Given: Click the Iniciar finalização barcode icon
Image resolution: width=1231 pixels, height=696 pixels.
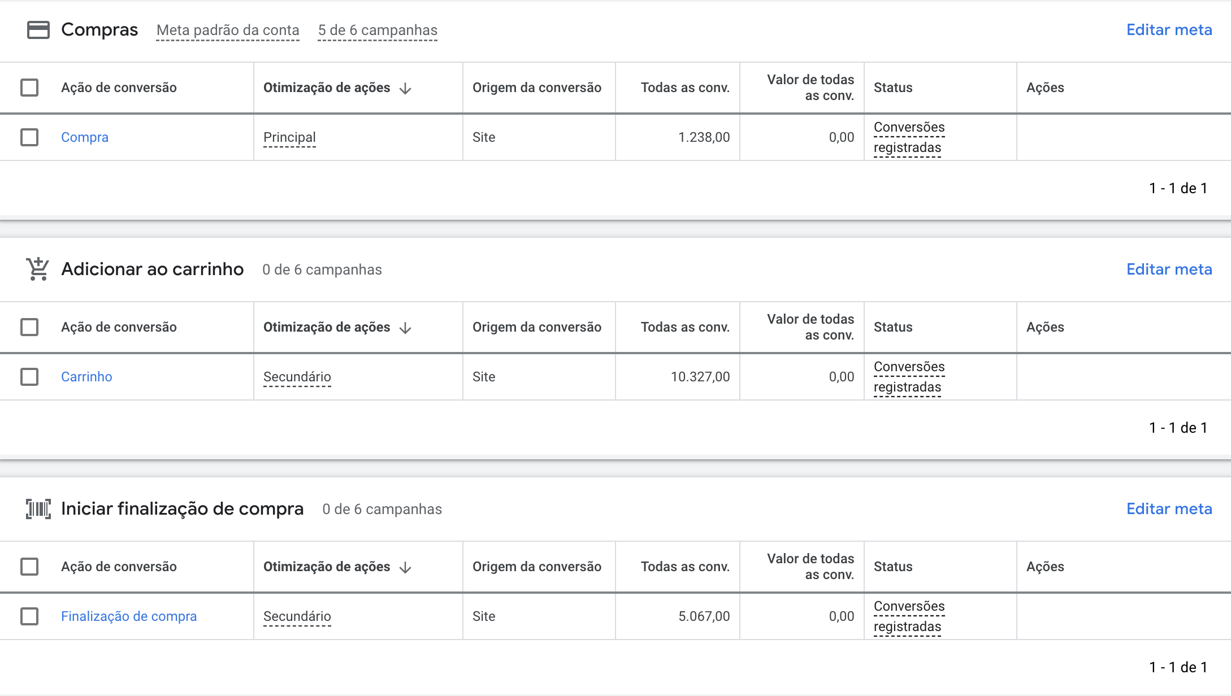Looking at the screenshot, I should (38, 509).
